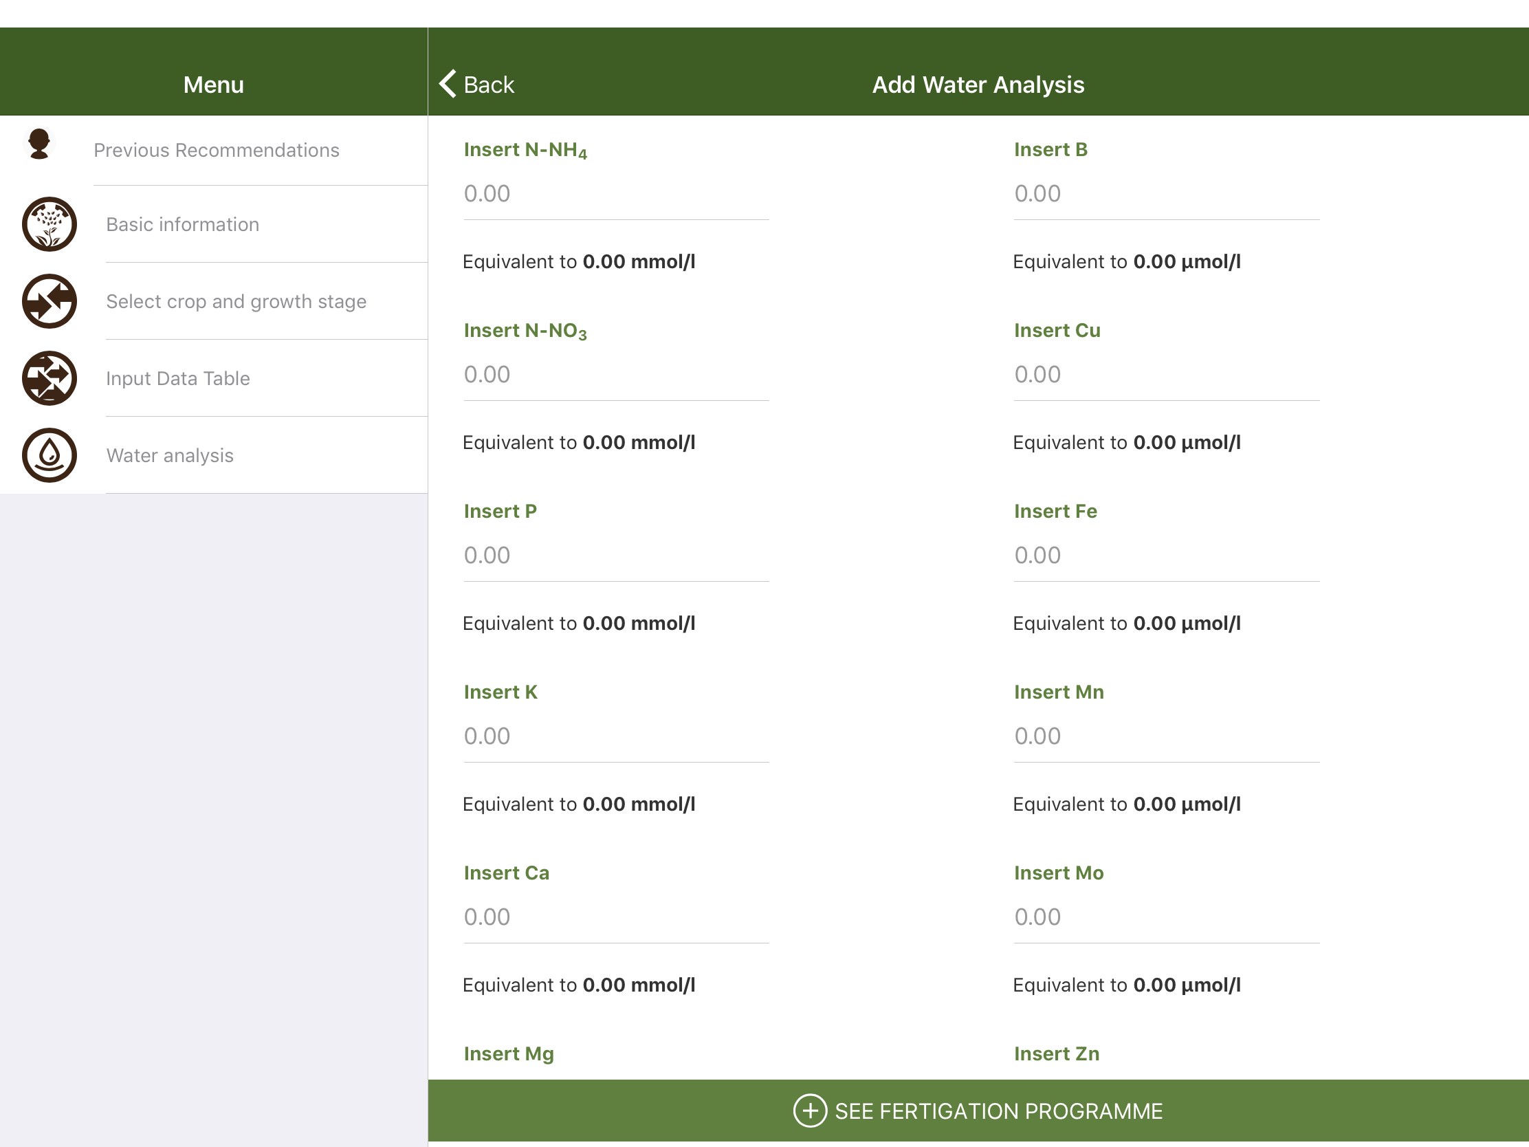
Task: Click the Previous Recommendations head icon
Action: [x=39, y=144]
